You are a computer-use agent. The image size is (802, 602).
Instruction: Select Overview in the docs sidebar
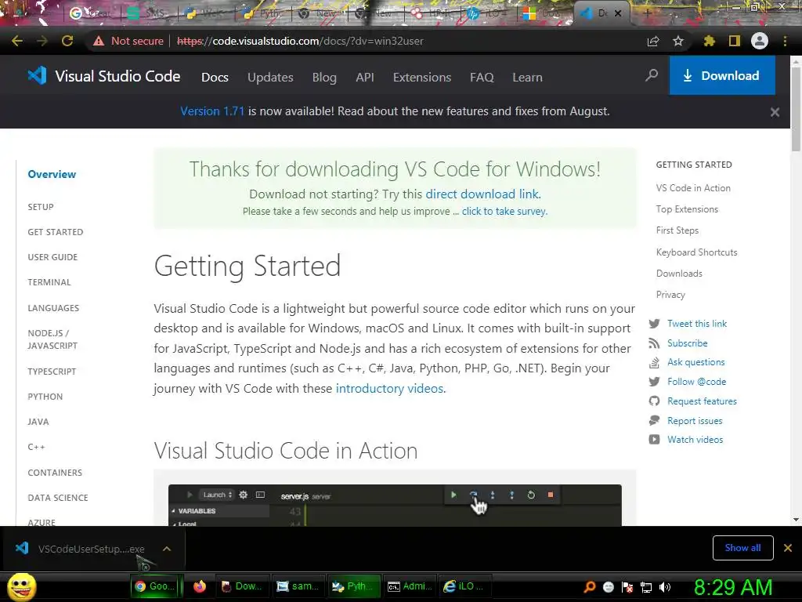coord(52,174)
